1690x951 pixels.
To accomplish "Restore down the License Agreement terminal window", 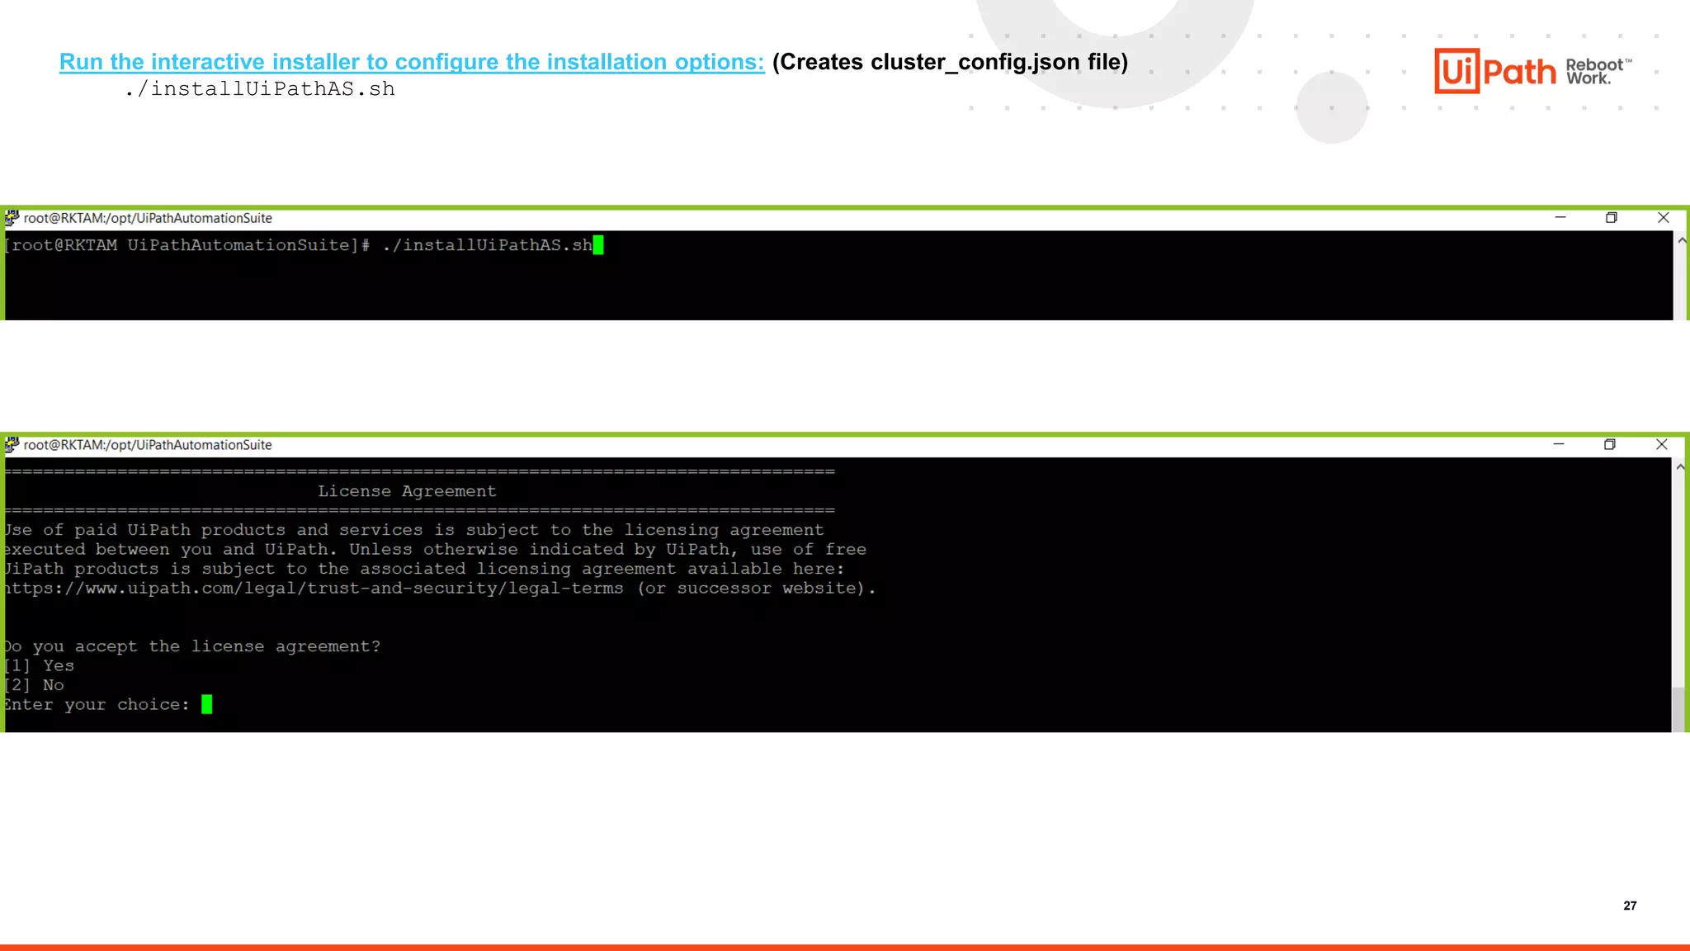I will 1609,445.
